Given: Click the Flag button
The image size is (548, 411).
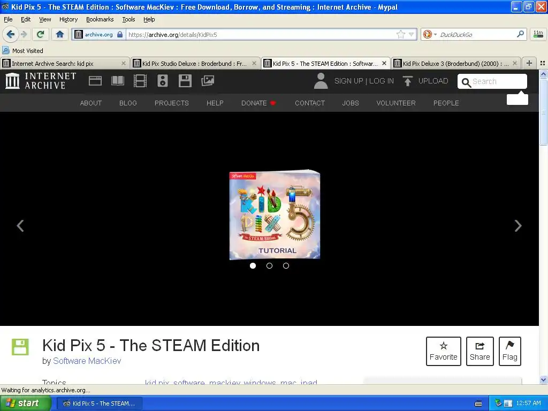Looking at the screenshot, I should [510, 351].
